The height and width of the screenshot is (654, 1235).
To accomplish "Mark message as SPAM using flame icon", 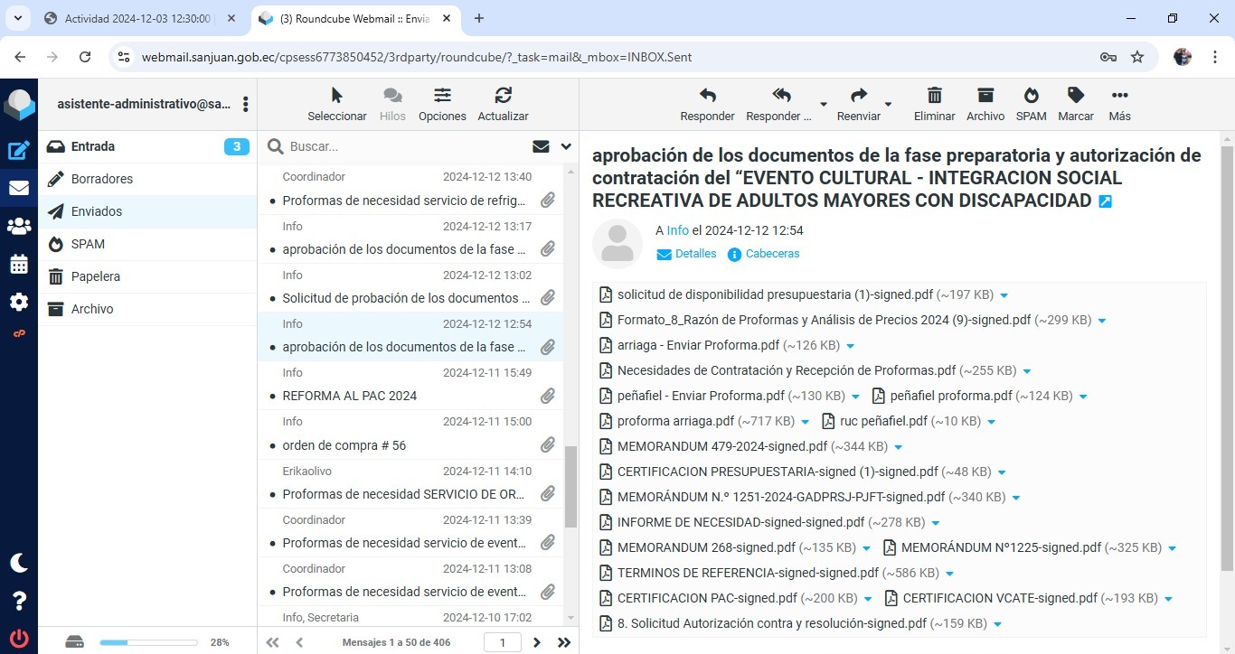I will point(1031,96).
